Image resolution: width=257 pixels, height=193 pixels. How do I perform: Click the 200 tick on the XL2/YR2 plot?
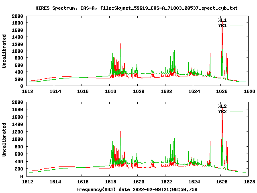tap(19, 169)
